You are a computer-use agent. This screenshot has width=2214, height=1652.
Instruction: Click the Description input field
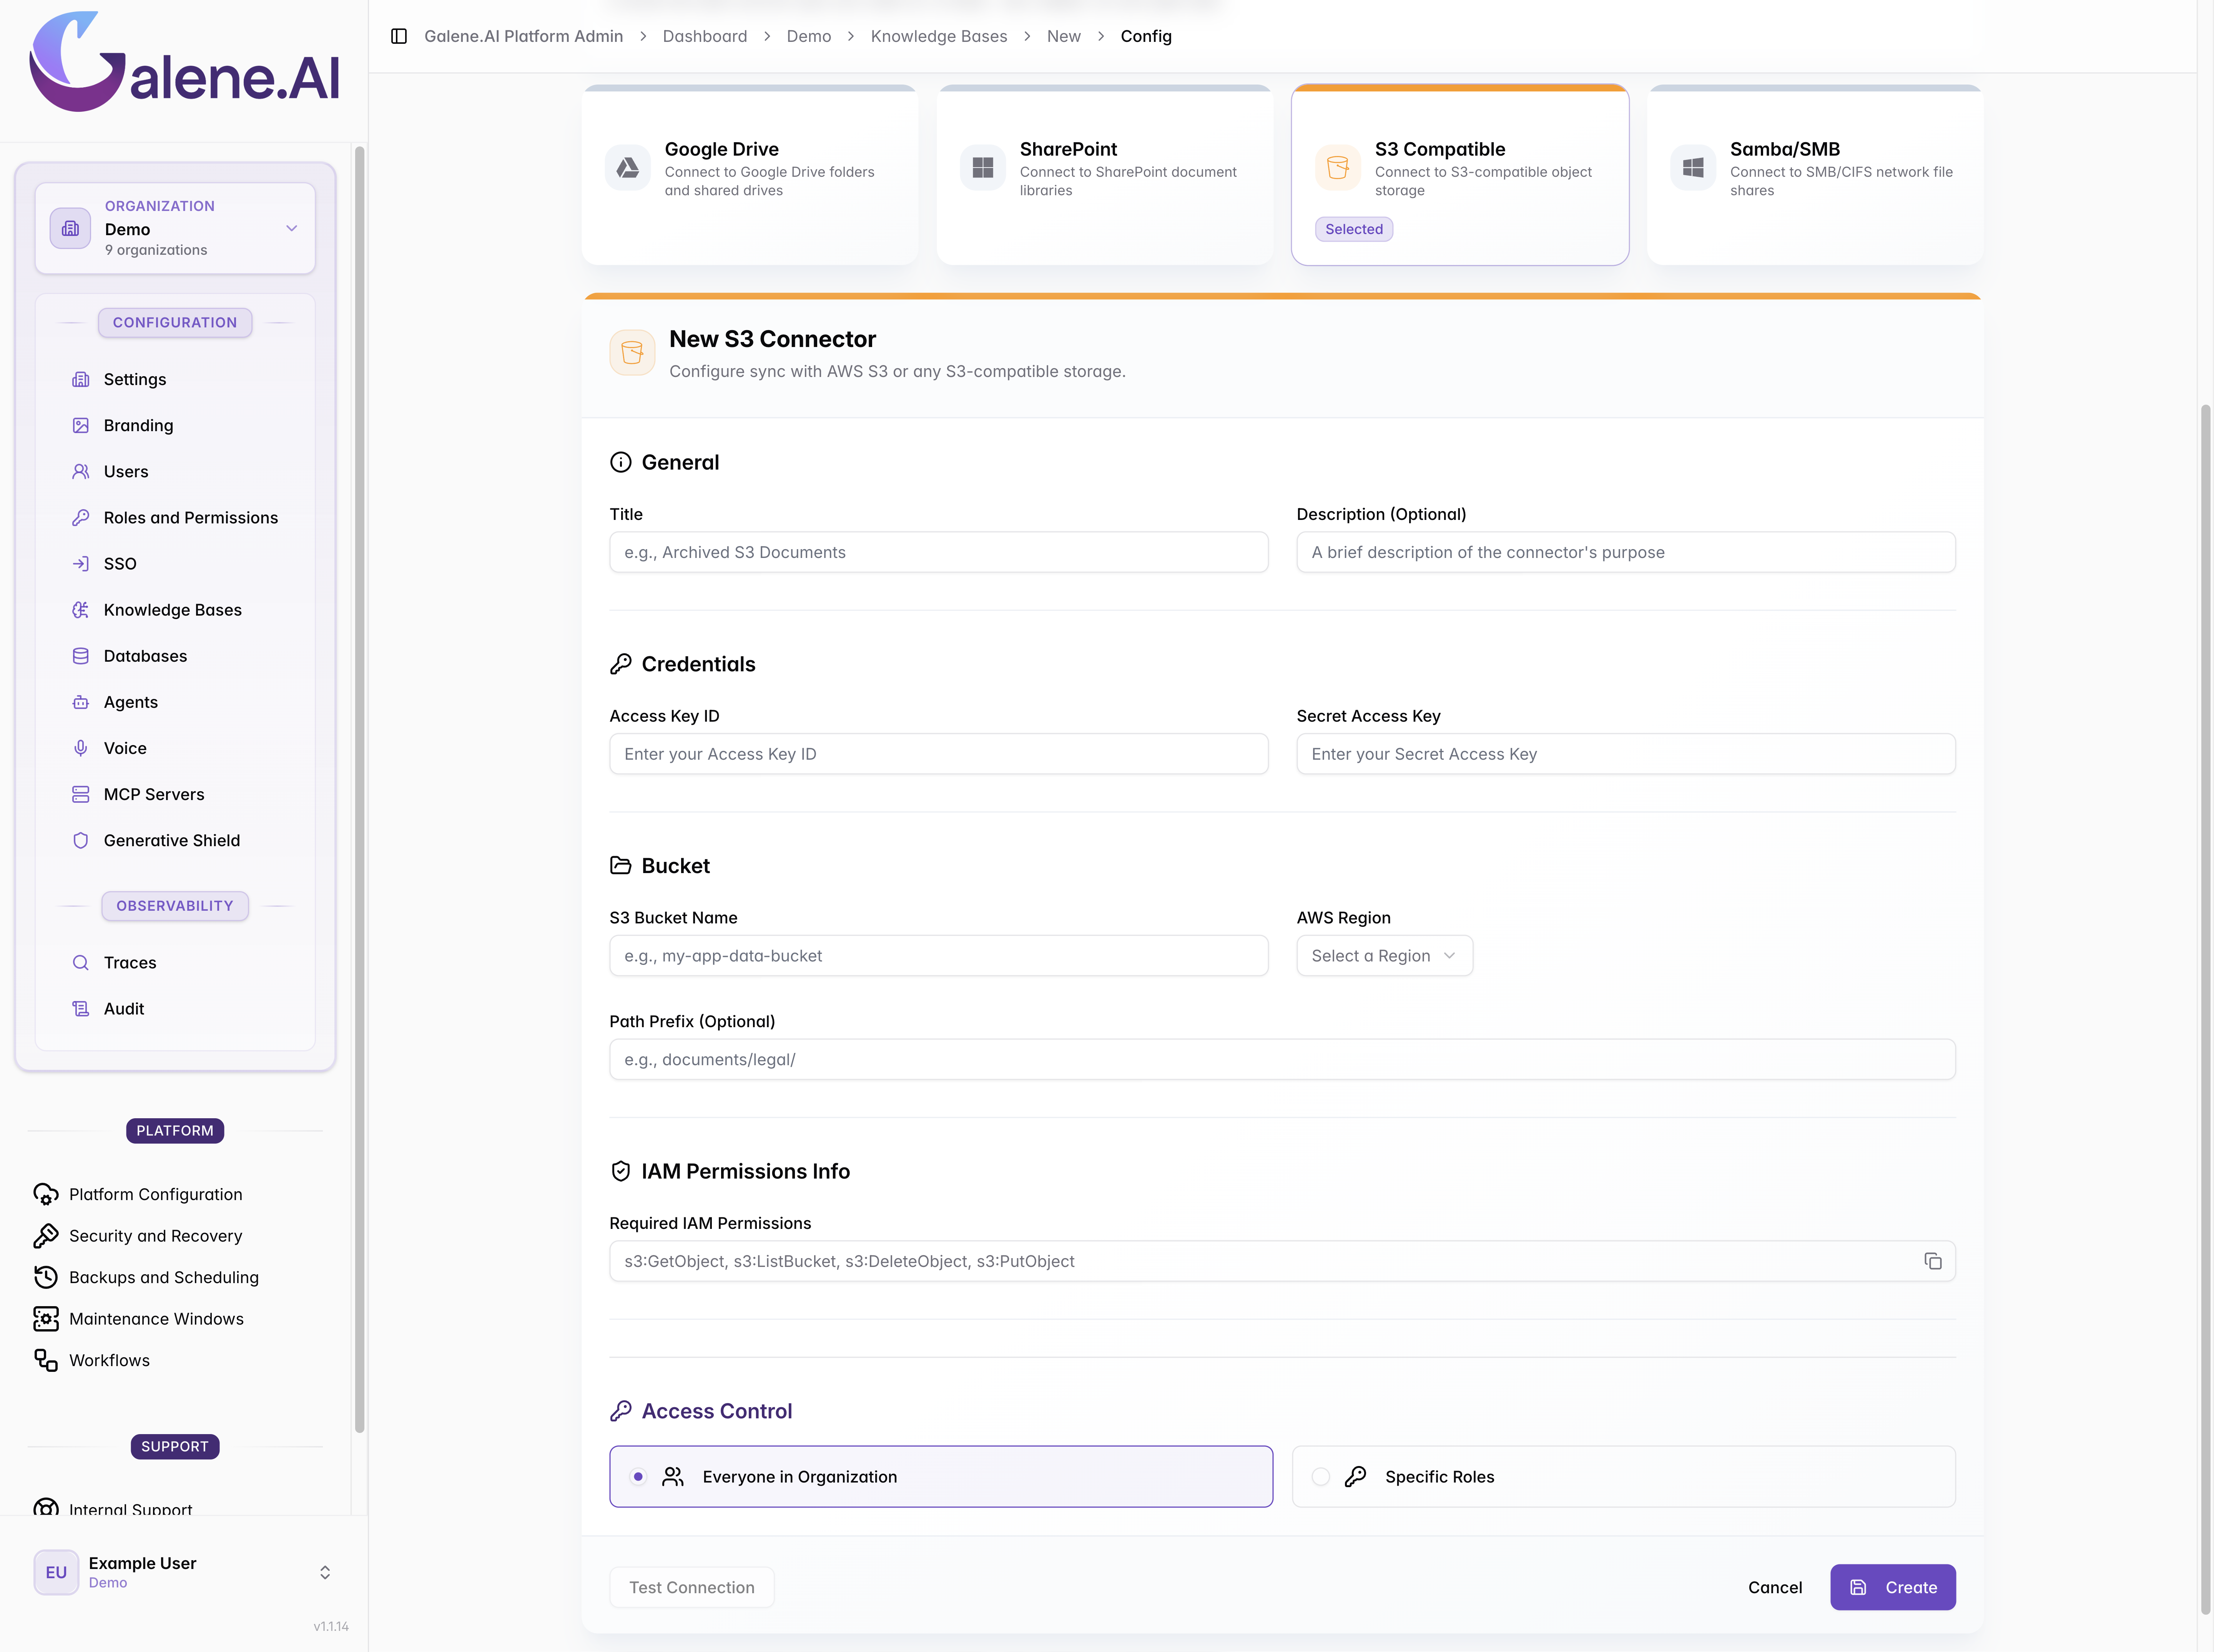point(1626,552)
